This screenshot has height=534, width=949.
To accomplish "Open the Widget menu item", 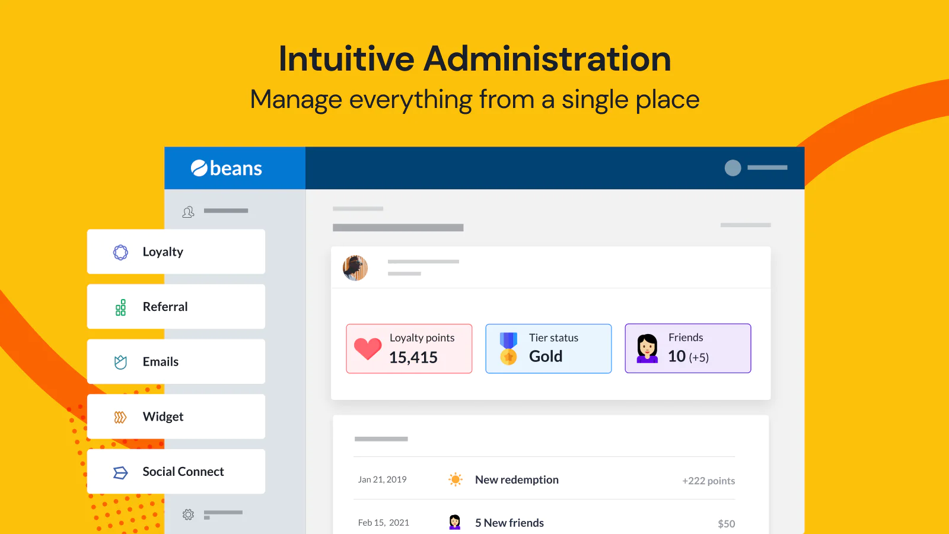I will pos(176,417).
